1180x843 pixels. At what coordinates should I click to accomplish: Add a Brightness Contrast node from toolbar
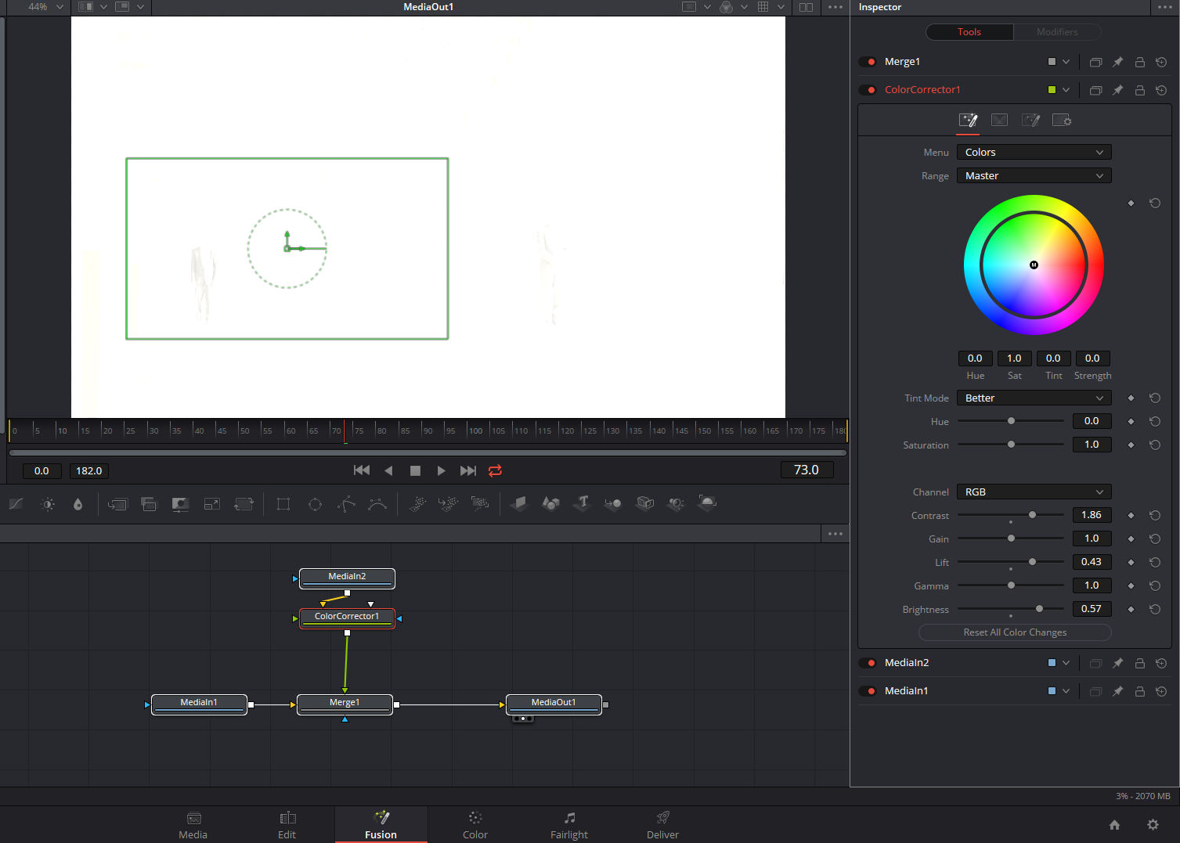(x=48, y=504)
